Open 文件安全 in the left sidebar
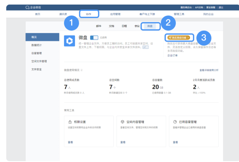The image size is (239, 162). click(37, 69)
